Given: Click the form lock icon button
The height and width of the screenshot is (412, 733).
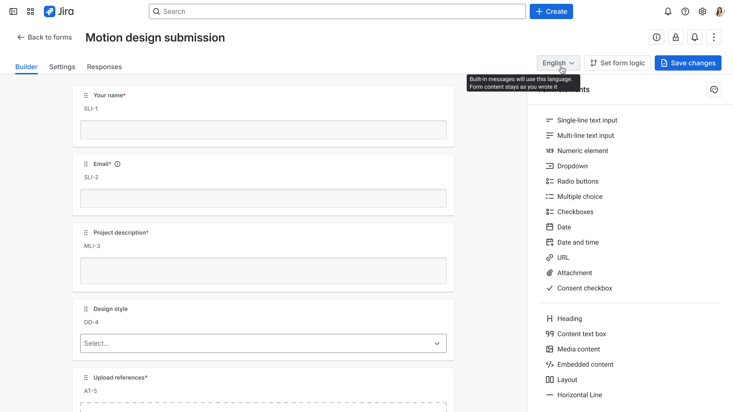Looking at the screenshot, I should (x=676, y=37).
